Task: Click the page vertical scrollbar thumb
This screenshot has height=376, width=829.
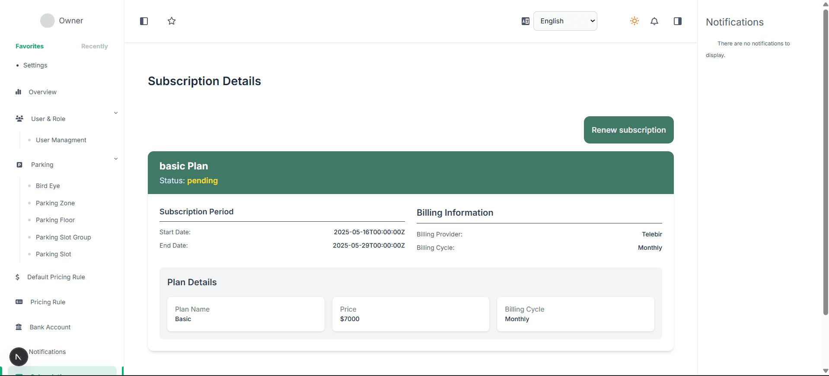Action: pyautogui.click(x=826, y=162)
